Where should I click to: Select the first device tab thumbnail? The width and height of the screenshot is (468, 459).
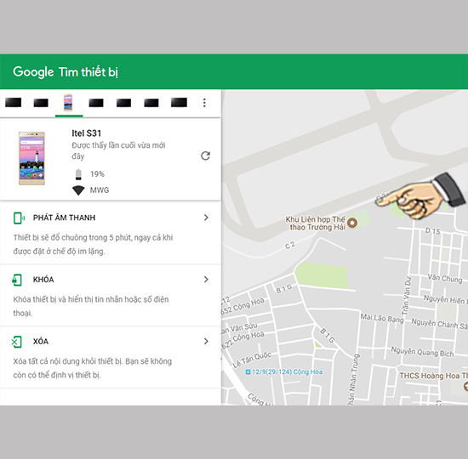pyautogui.click(x=14, y=102)
